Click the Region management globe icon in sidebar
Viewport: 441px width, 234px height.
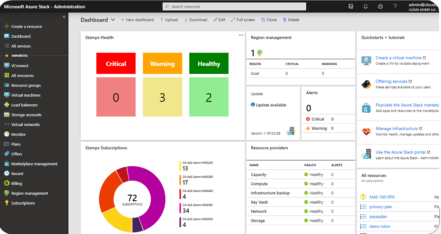(x=6, y=193)
